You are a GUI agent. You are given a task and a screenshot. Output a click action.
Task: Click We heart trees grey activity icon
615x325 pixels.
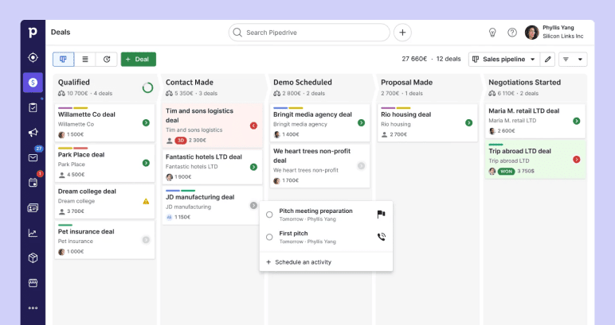(361, 166)
